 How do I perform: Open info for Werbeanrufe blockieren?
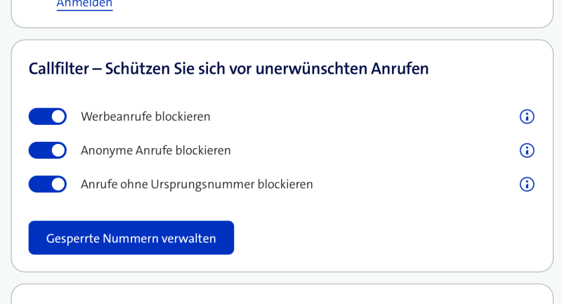point(527,117)
